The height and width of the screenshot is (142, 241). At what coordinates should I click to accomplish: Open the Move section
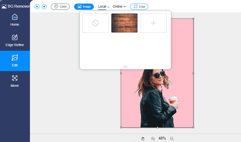click(15, 81)
